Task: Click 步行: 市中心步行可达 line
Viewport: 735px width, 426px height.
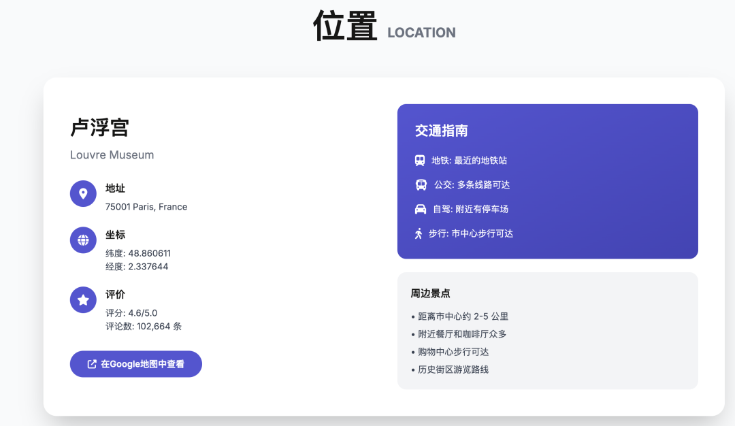Action: (471, 233)
